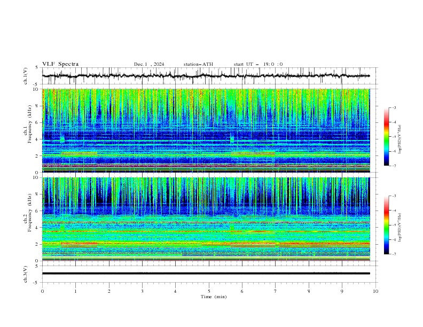Click the ch.1 PSD color bar

tap(386, 137)
